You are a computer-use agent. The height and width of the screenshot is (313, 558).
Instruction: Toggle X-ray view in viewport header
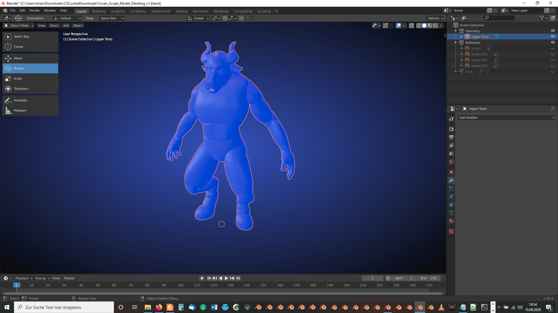[411, 26]
